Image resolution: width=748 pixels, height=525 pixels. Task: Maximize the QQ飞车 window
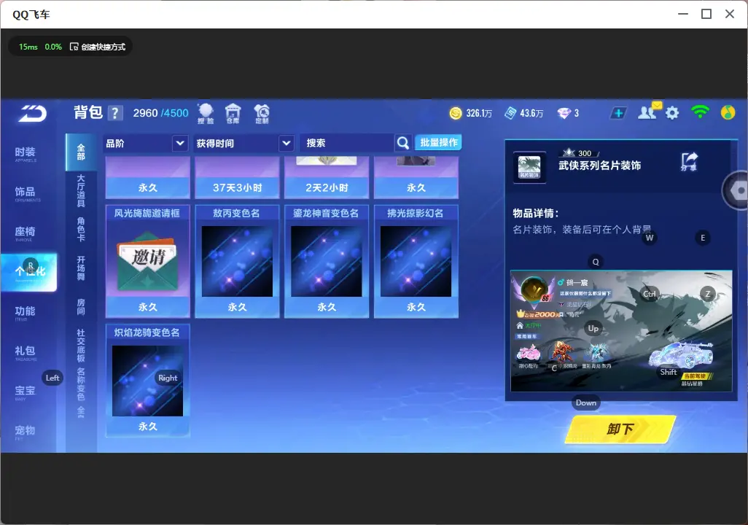(x=706, y=14)
